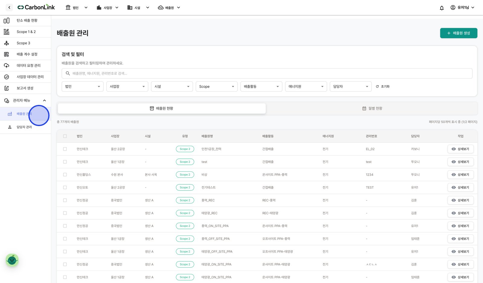
Task: Expand the 에너지원 filter dropdown
Action: 306,86
